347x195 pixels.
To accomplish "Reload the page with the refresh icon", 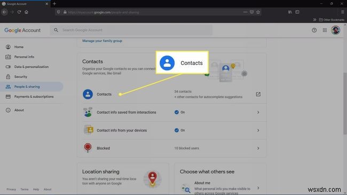I will pos(19,12).
